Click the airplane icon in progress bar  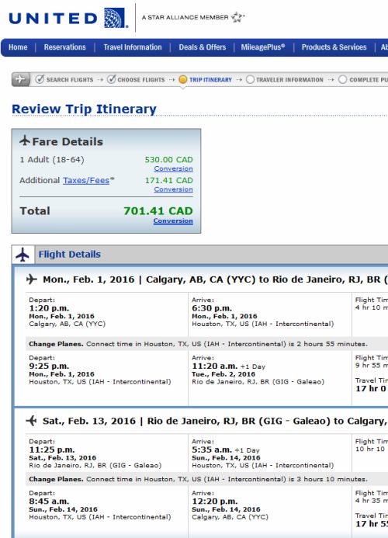(x=21, y=79)
